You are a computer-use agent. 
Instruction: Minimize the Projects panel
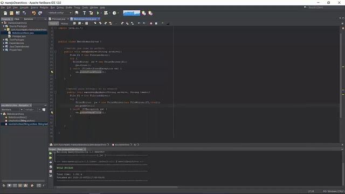coord(45,19)
